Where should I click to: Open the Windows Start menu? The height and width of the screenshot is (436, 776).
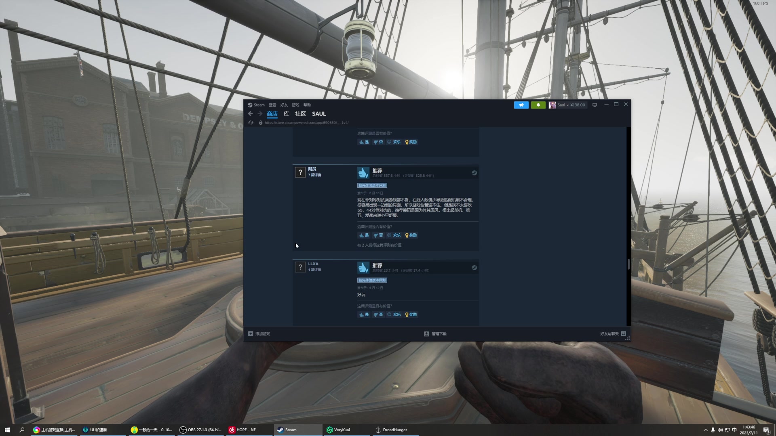pos(7,430)
